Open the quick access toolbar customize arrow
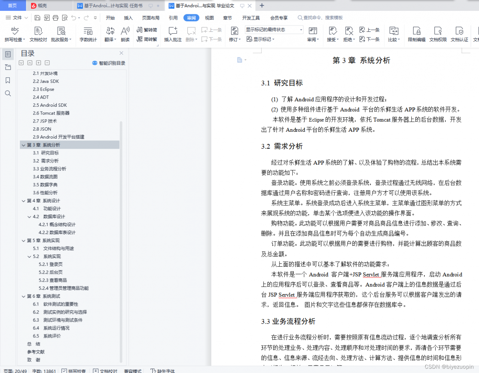Image resolution: width=479 pixels, height=373 pixels. click(x=95, y=18)
